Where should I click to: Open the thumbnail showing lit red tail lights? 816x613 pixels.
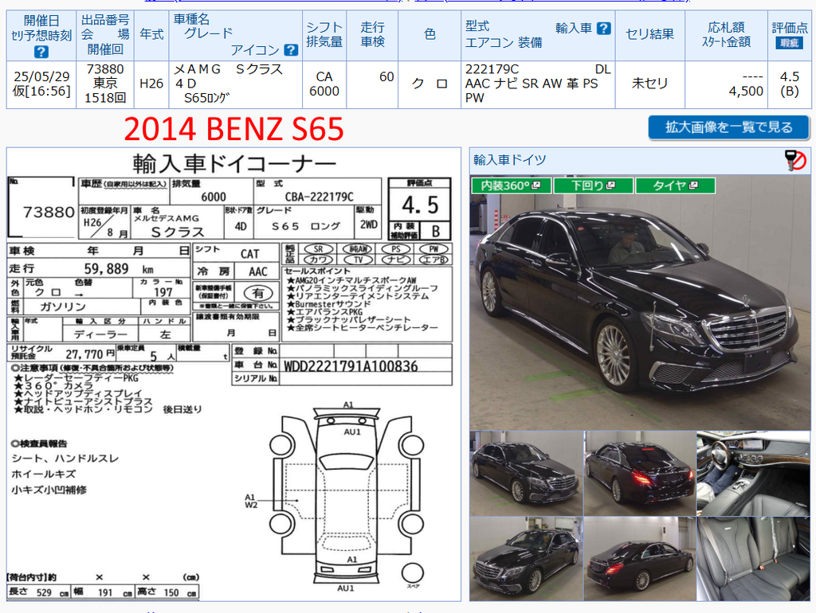[x=640, y=473]
